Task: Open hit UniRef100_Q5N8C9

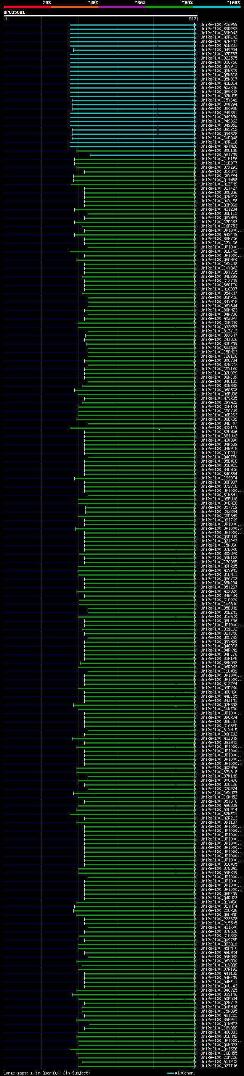Action: pyautogui.click(x=219, y=71)
